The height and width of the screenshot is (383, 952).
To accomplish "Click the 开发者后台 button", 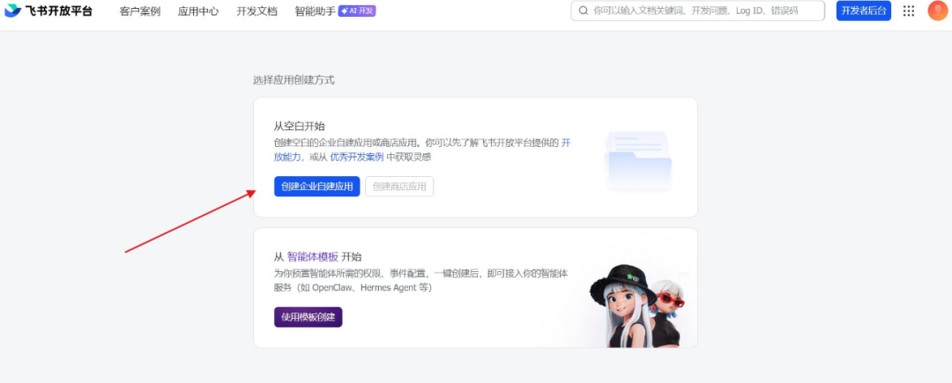I will [863, 11].
